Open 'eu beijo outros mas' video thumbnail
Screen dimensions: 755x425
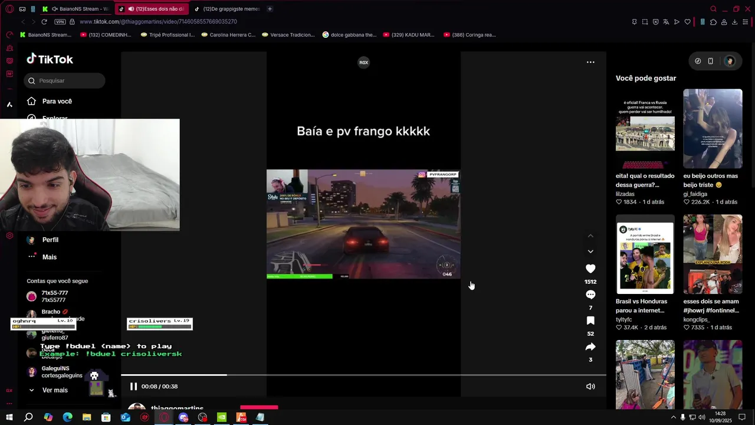coord(713,129)
